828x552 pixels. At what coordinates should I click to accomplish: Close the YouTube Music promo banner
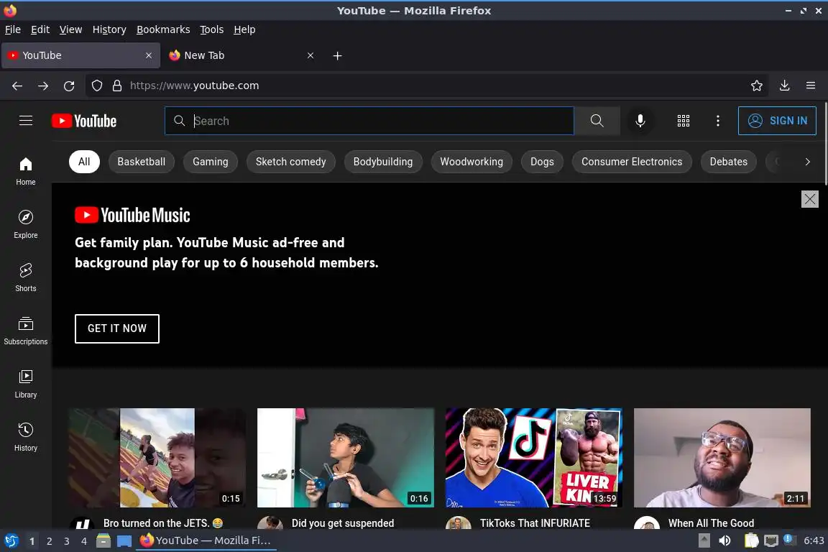809,199
